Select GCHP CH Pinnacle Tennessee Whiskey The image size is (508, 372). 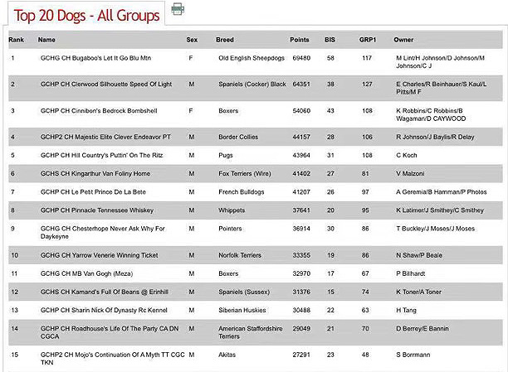tap(97, 210)
